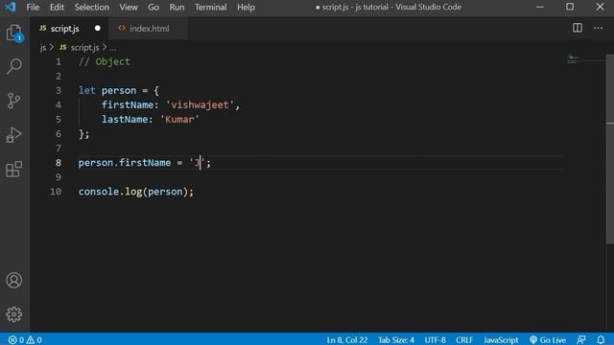
Task: Click the 'let' keyword on line 3
Action: (87, 90)
